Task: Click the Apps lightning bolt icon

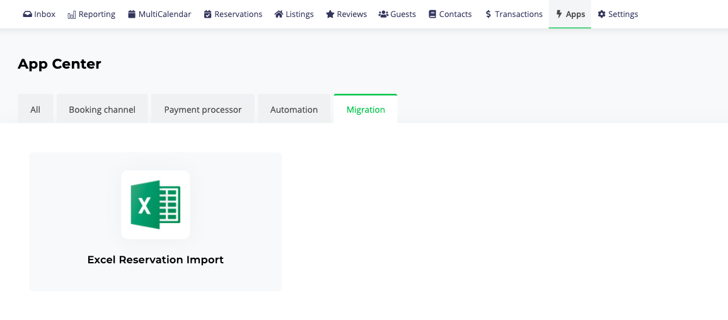Action: tap(559, 14)
